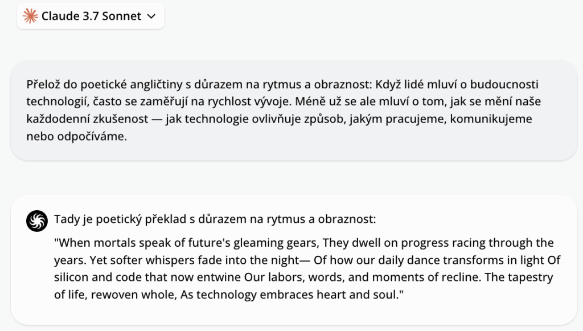Click 'Přelož do poetické angličtiny' in the prompt
This screenshot has height=331, width=583.
pos(105,84)
